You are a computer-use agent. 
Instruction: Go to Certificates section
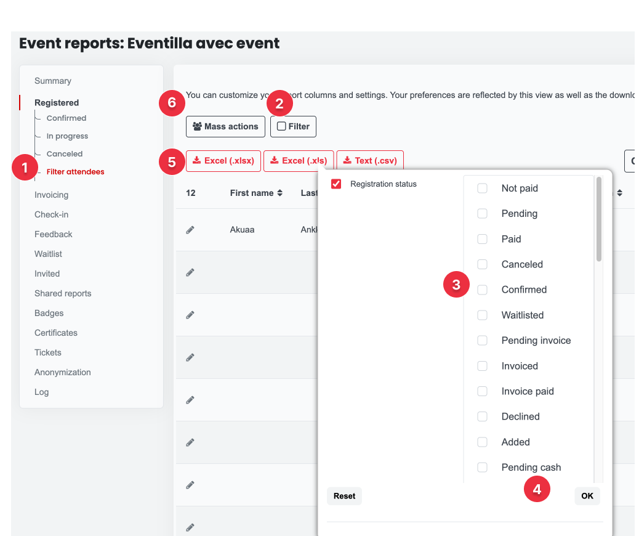pos(56,333)
